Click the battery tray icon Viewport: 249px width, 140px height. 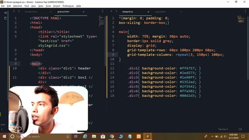(217, 136)
